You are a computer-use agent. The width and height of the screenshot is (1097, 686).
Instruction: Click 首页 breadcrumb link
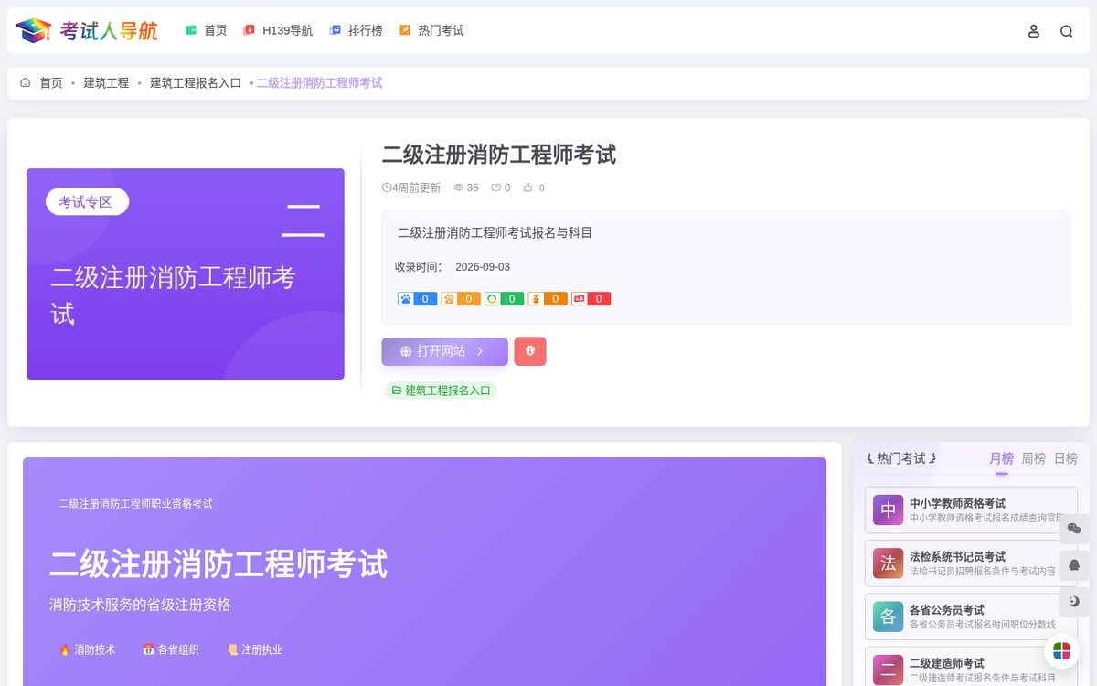(x=51, y=83)
